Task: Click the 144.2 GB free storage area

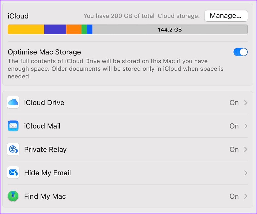Action: click(x=170, y=30)
